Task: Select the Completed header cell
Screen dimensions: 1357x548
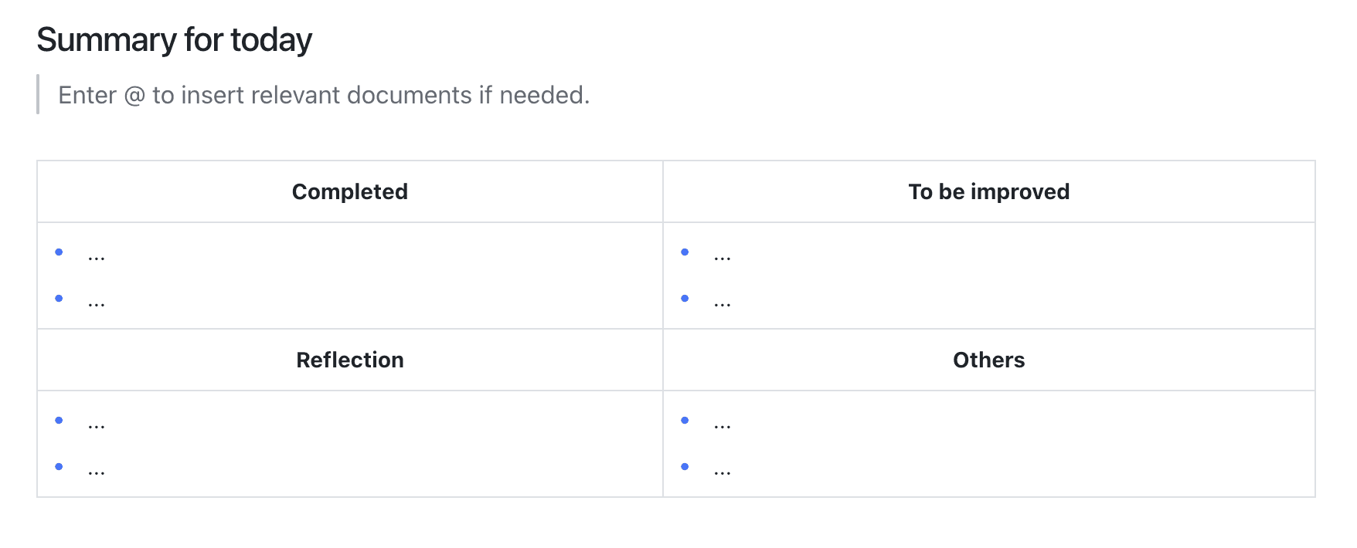Action: 350,191
